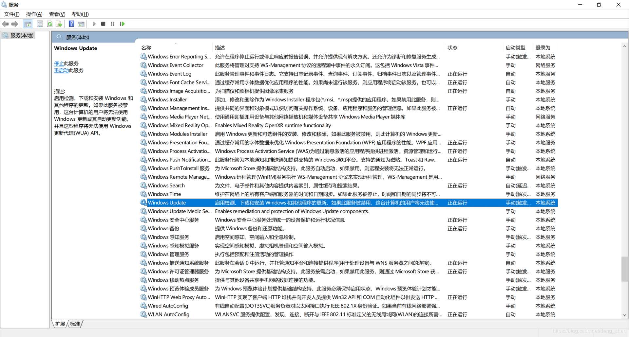Click the Forward arrow toolbar icon
The width and height of the screenshot is (629, 337).
15,24
